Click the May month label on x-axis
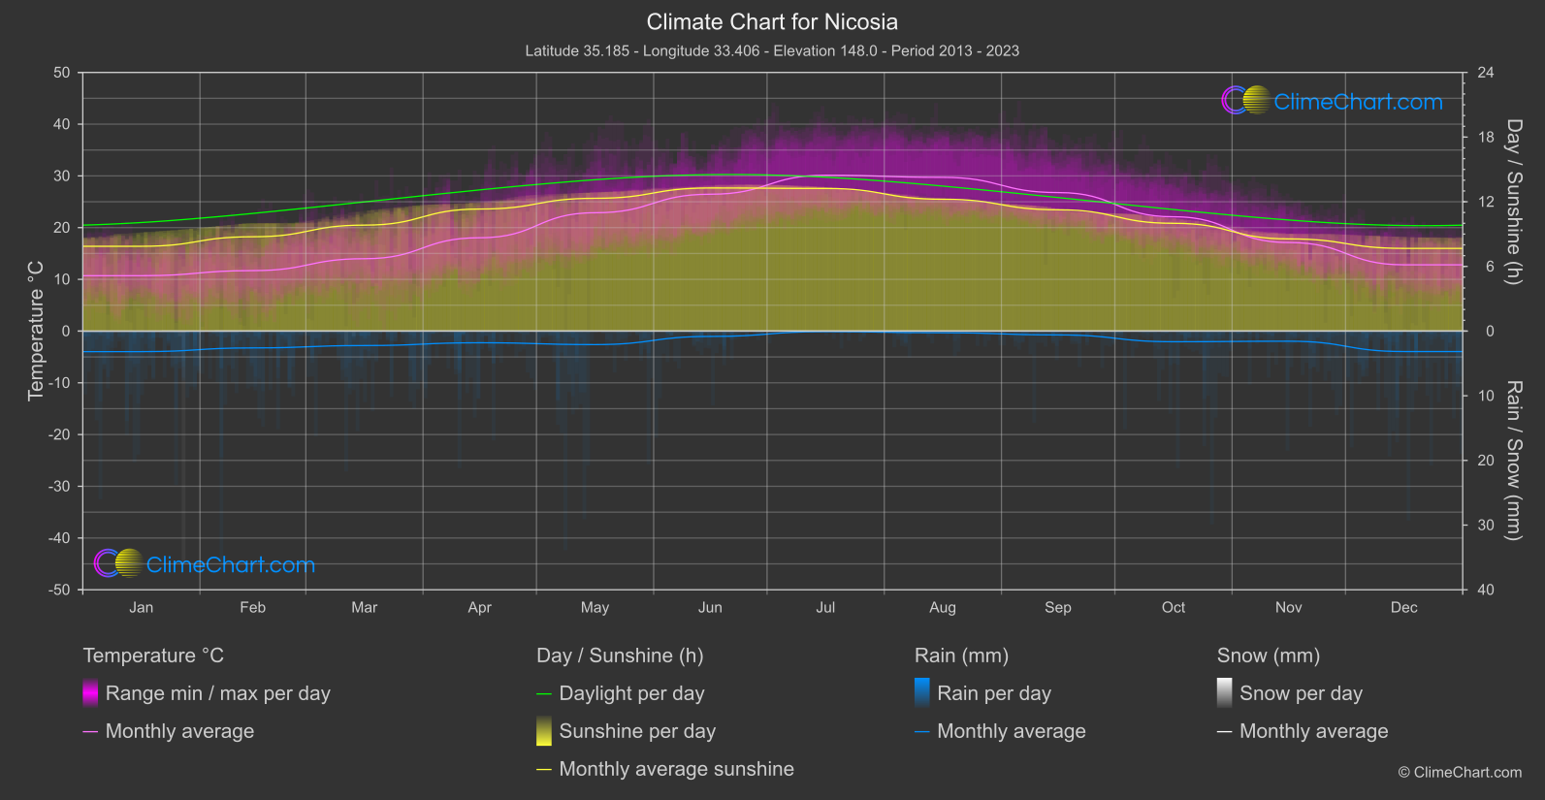Image resolution: width=1545 pixels, height=800 pixels. (595, 607)
